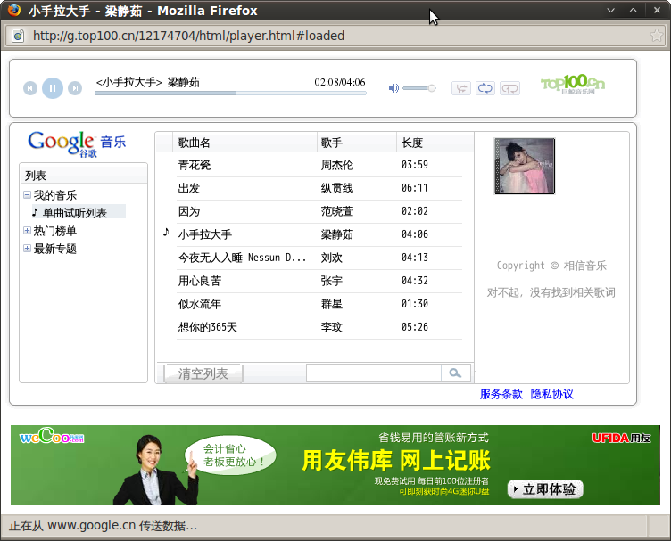Click the song duration 04:06 cell
This screenshot has width=671, height=541.
[x=415, y=234]
